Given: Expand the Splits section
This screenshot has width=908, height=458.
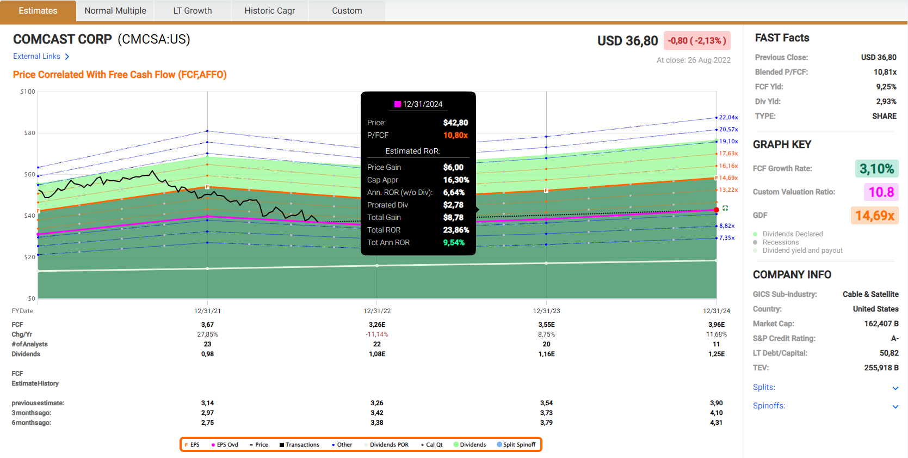Looking at the screenshot, I should (x=895, y=388).
